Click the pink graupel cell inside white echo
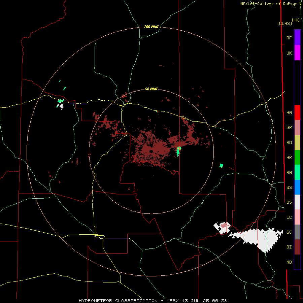 click(224, 225)
